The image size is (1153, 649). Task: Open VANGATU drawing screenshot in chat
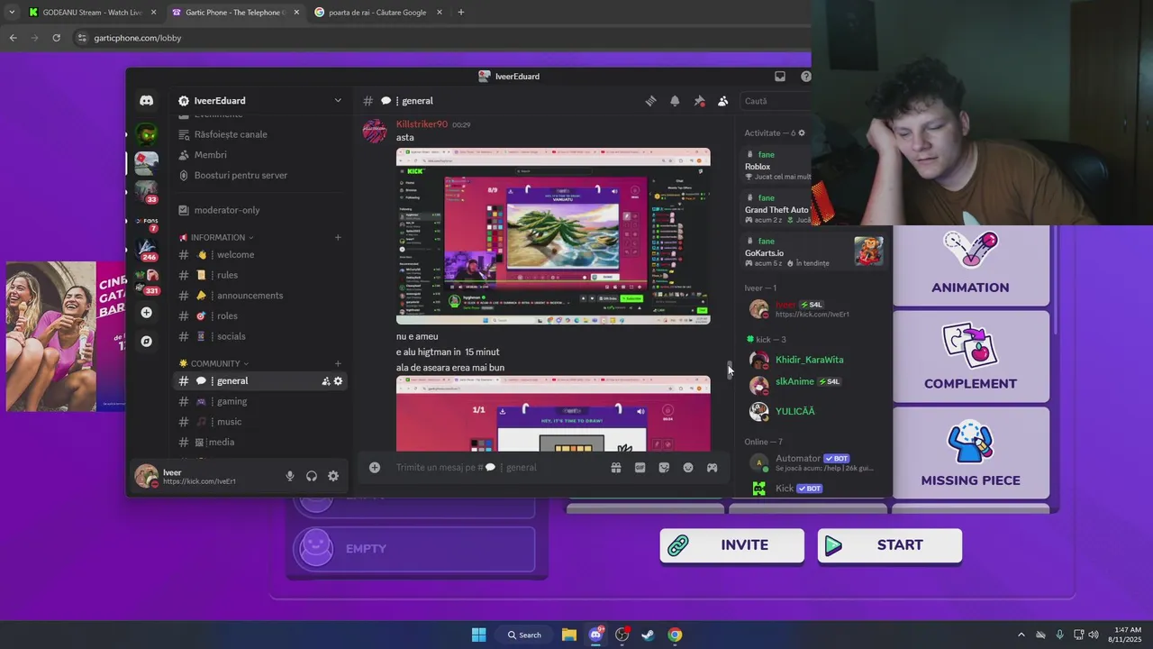tap(553, 236)
